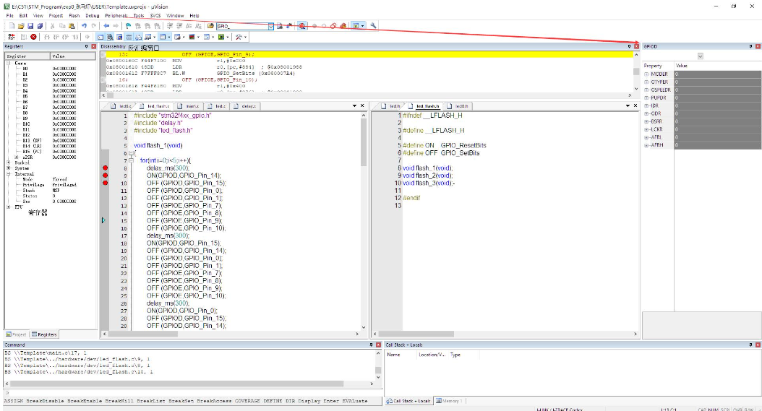
Task: Show the Command window
Action: point(100,37)
